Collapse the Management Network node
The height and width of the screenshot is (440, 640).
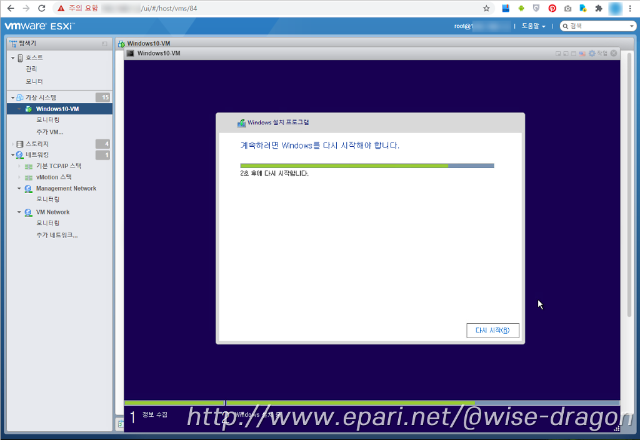[x=19, y=189]
